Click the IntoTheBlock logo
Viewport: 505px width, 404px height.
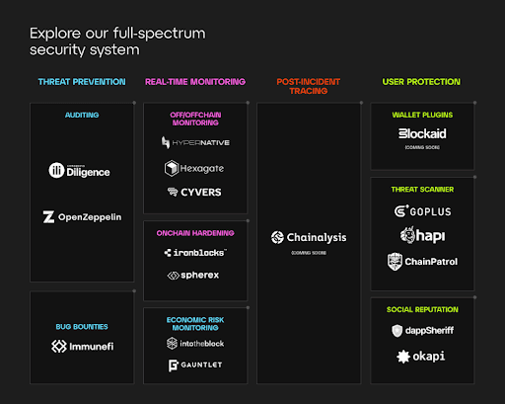click(195, 344)
